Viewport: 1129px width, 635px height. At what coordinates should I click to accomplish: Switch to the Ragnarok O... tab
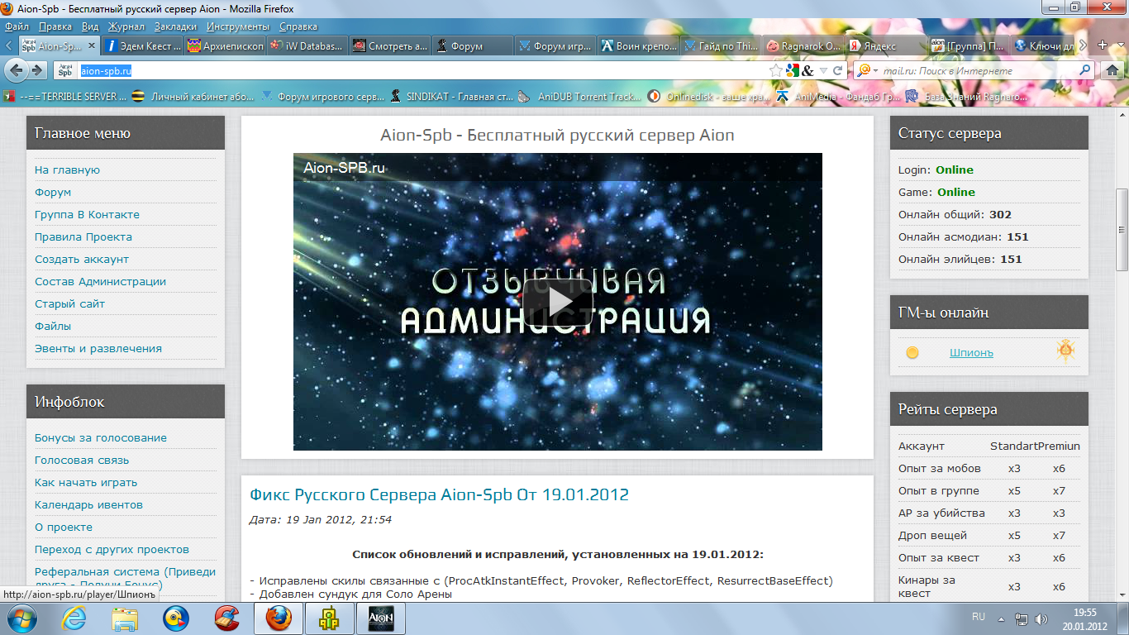pyautogui.click(x=803, y=46)
